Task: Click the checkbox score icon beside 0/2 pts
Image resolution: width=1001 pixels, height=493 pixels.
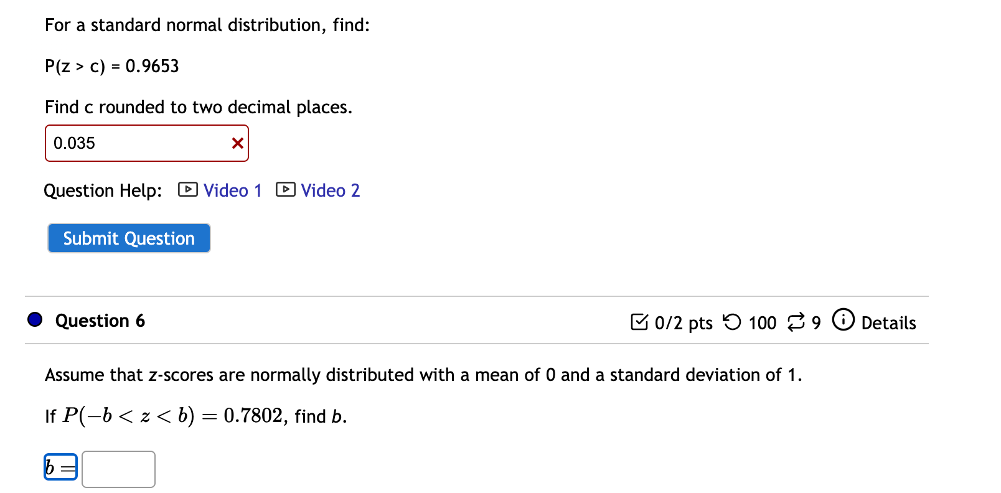Action: point(641,322)
